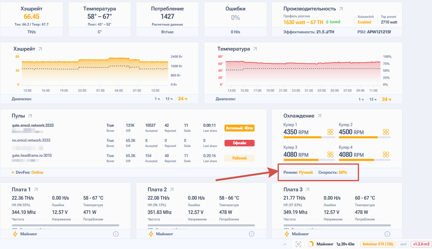Open Плата 2 details arrow icon
432x249 pixels.
click(171, 190)
